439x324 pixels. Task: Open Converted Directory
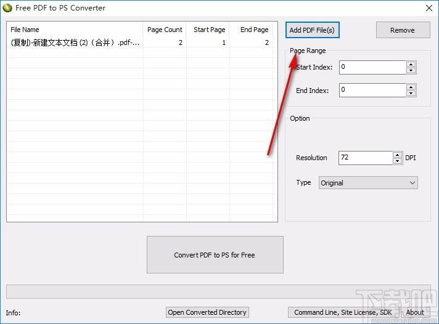[x=207, y=312]
